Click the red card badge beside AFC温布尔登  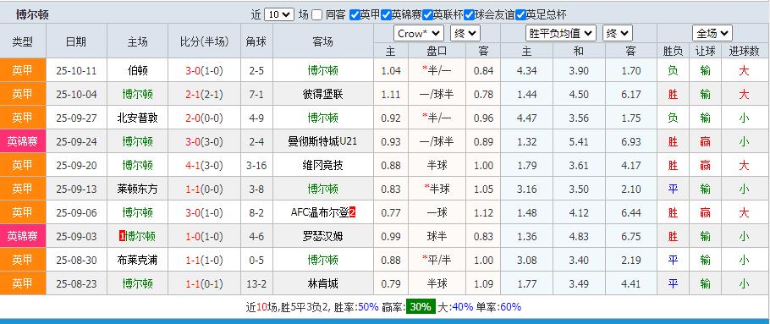click(352, 213)
